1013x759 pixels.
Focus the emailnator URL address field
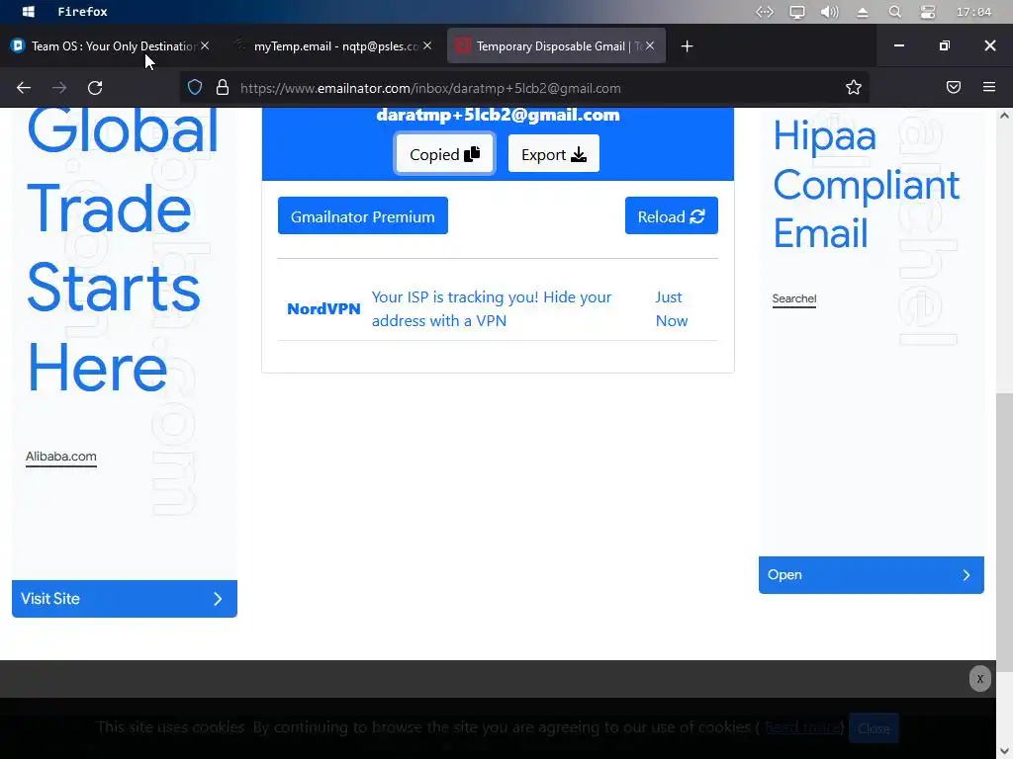tap(523, 88)
